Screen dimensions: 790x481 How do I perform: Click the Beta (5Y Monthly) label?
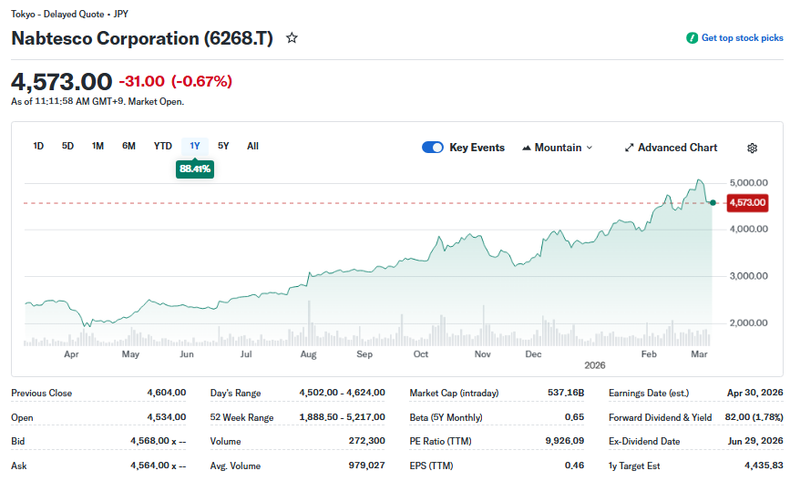tap(446, 417)
